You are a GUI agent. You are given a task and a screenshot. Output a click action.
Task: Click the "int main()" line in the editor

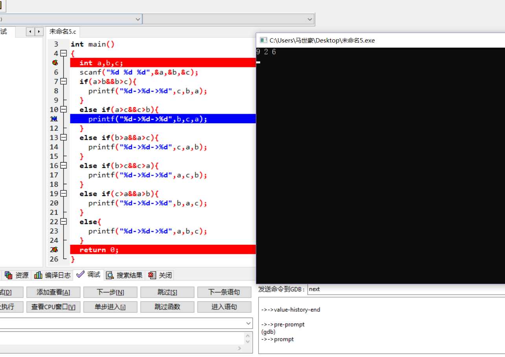click(93, 44)
